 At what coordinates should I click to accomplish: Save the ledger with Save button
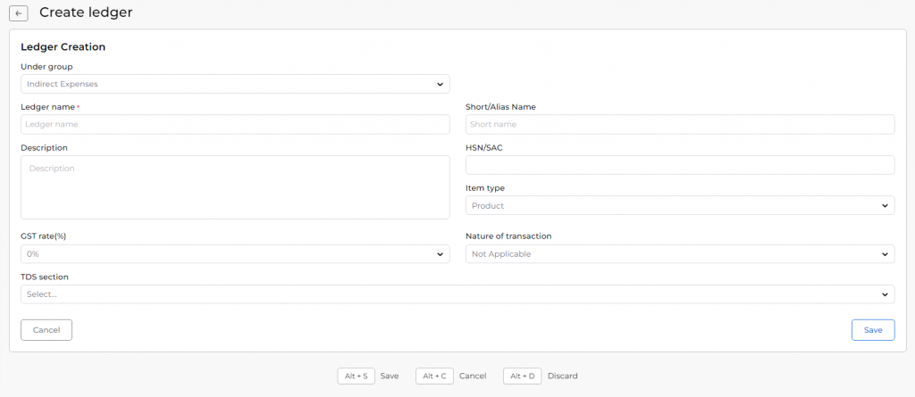click(873, 330)
